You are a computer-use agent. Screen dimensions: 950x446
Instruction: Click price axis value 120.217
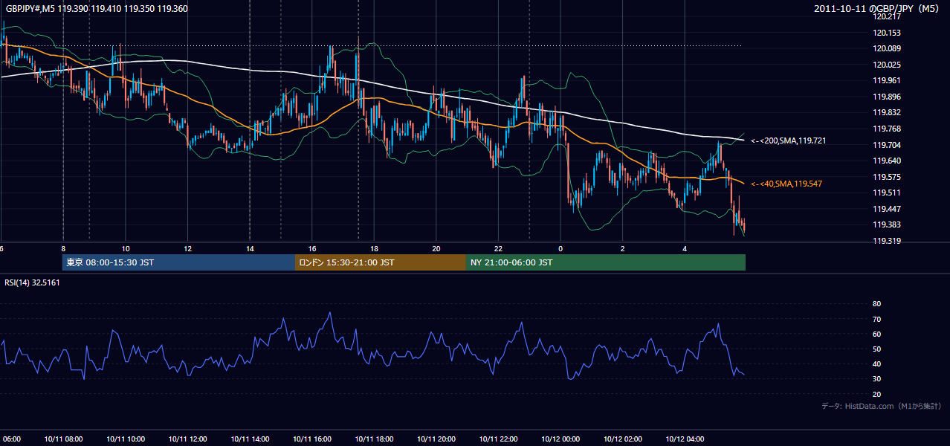coord(888,16)
